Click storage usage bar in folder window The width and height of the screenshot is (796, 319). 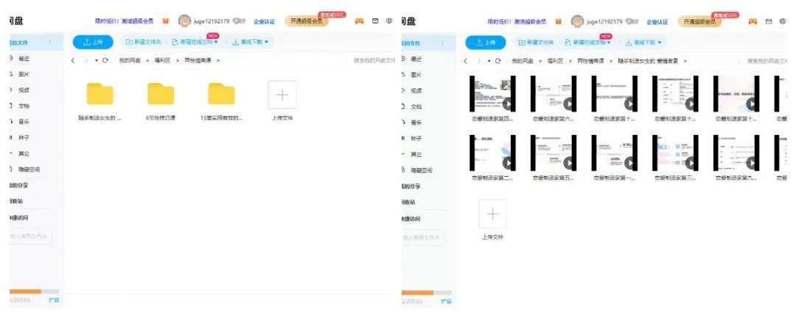(34, 292)
